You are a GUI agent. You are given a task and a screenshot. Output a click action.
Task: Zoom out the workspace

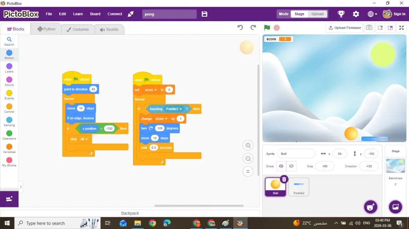248,158
